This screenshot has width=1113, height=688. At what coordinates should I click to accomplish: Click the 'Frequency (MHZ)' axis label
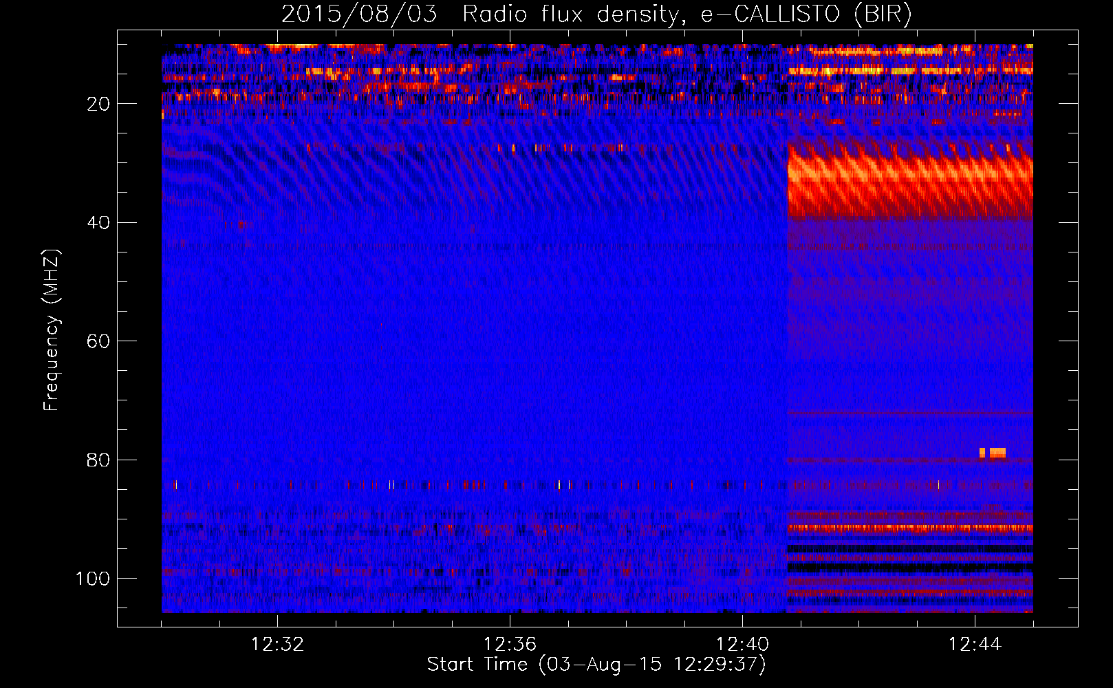tap(52, 330)
